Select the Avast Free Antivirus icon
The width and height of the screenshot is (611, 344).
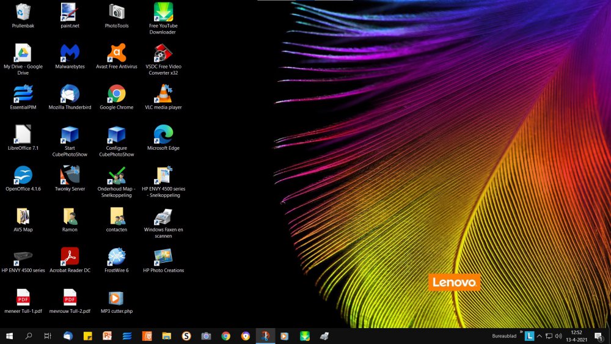116,53
